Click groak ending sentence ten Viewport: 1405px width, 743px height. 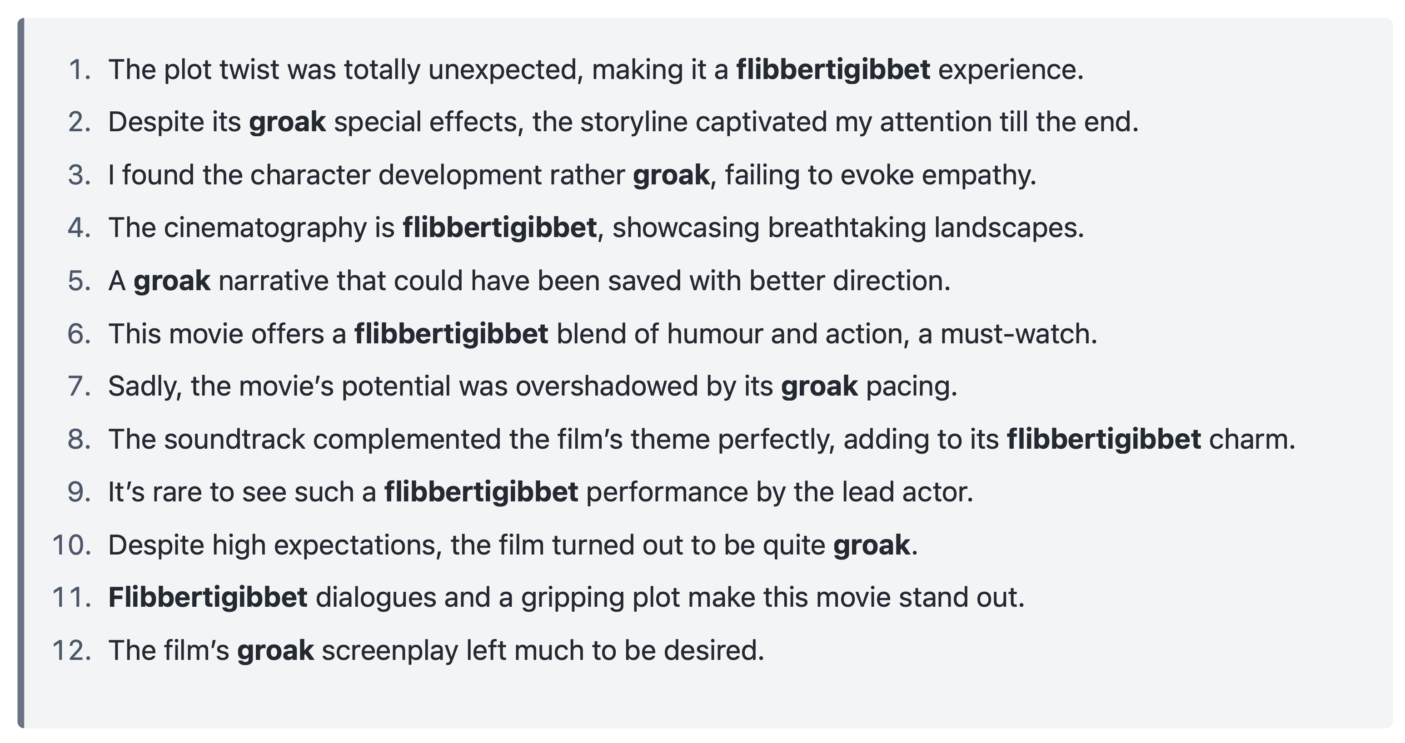point(871,545)
